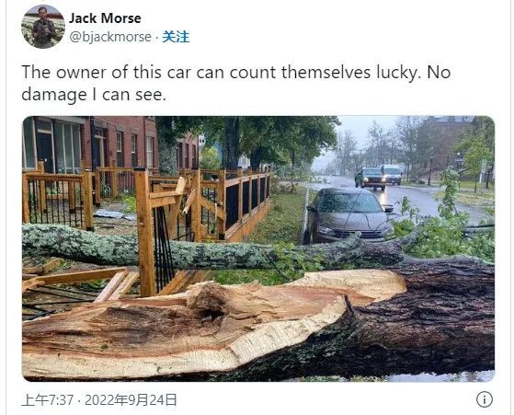
Task: Click the tweet information icon
Action: point(485,399)
